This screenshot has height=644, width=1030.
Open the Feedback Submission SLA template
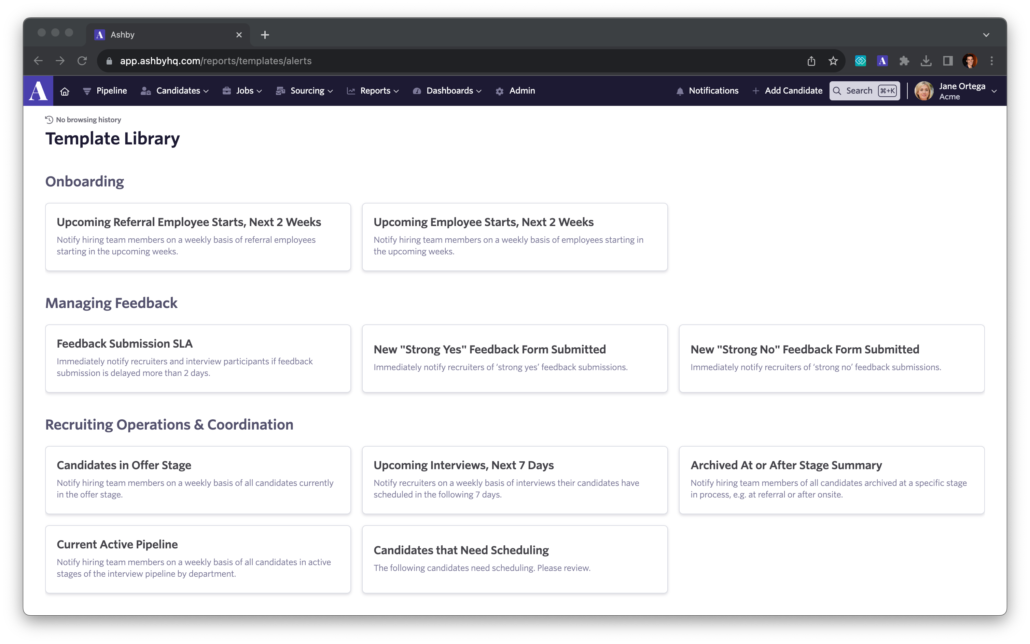tap(198, 358)
